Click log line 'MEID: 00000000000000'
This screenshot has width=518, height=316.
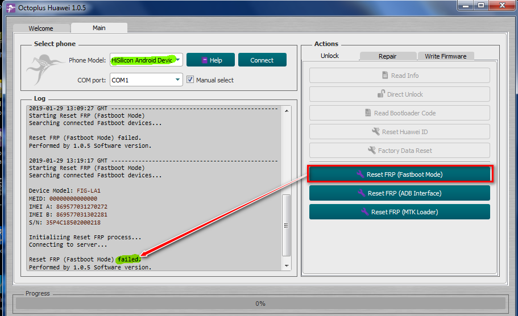tap(63, 198)
